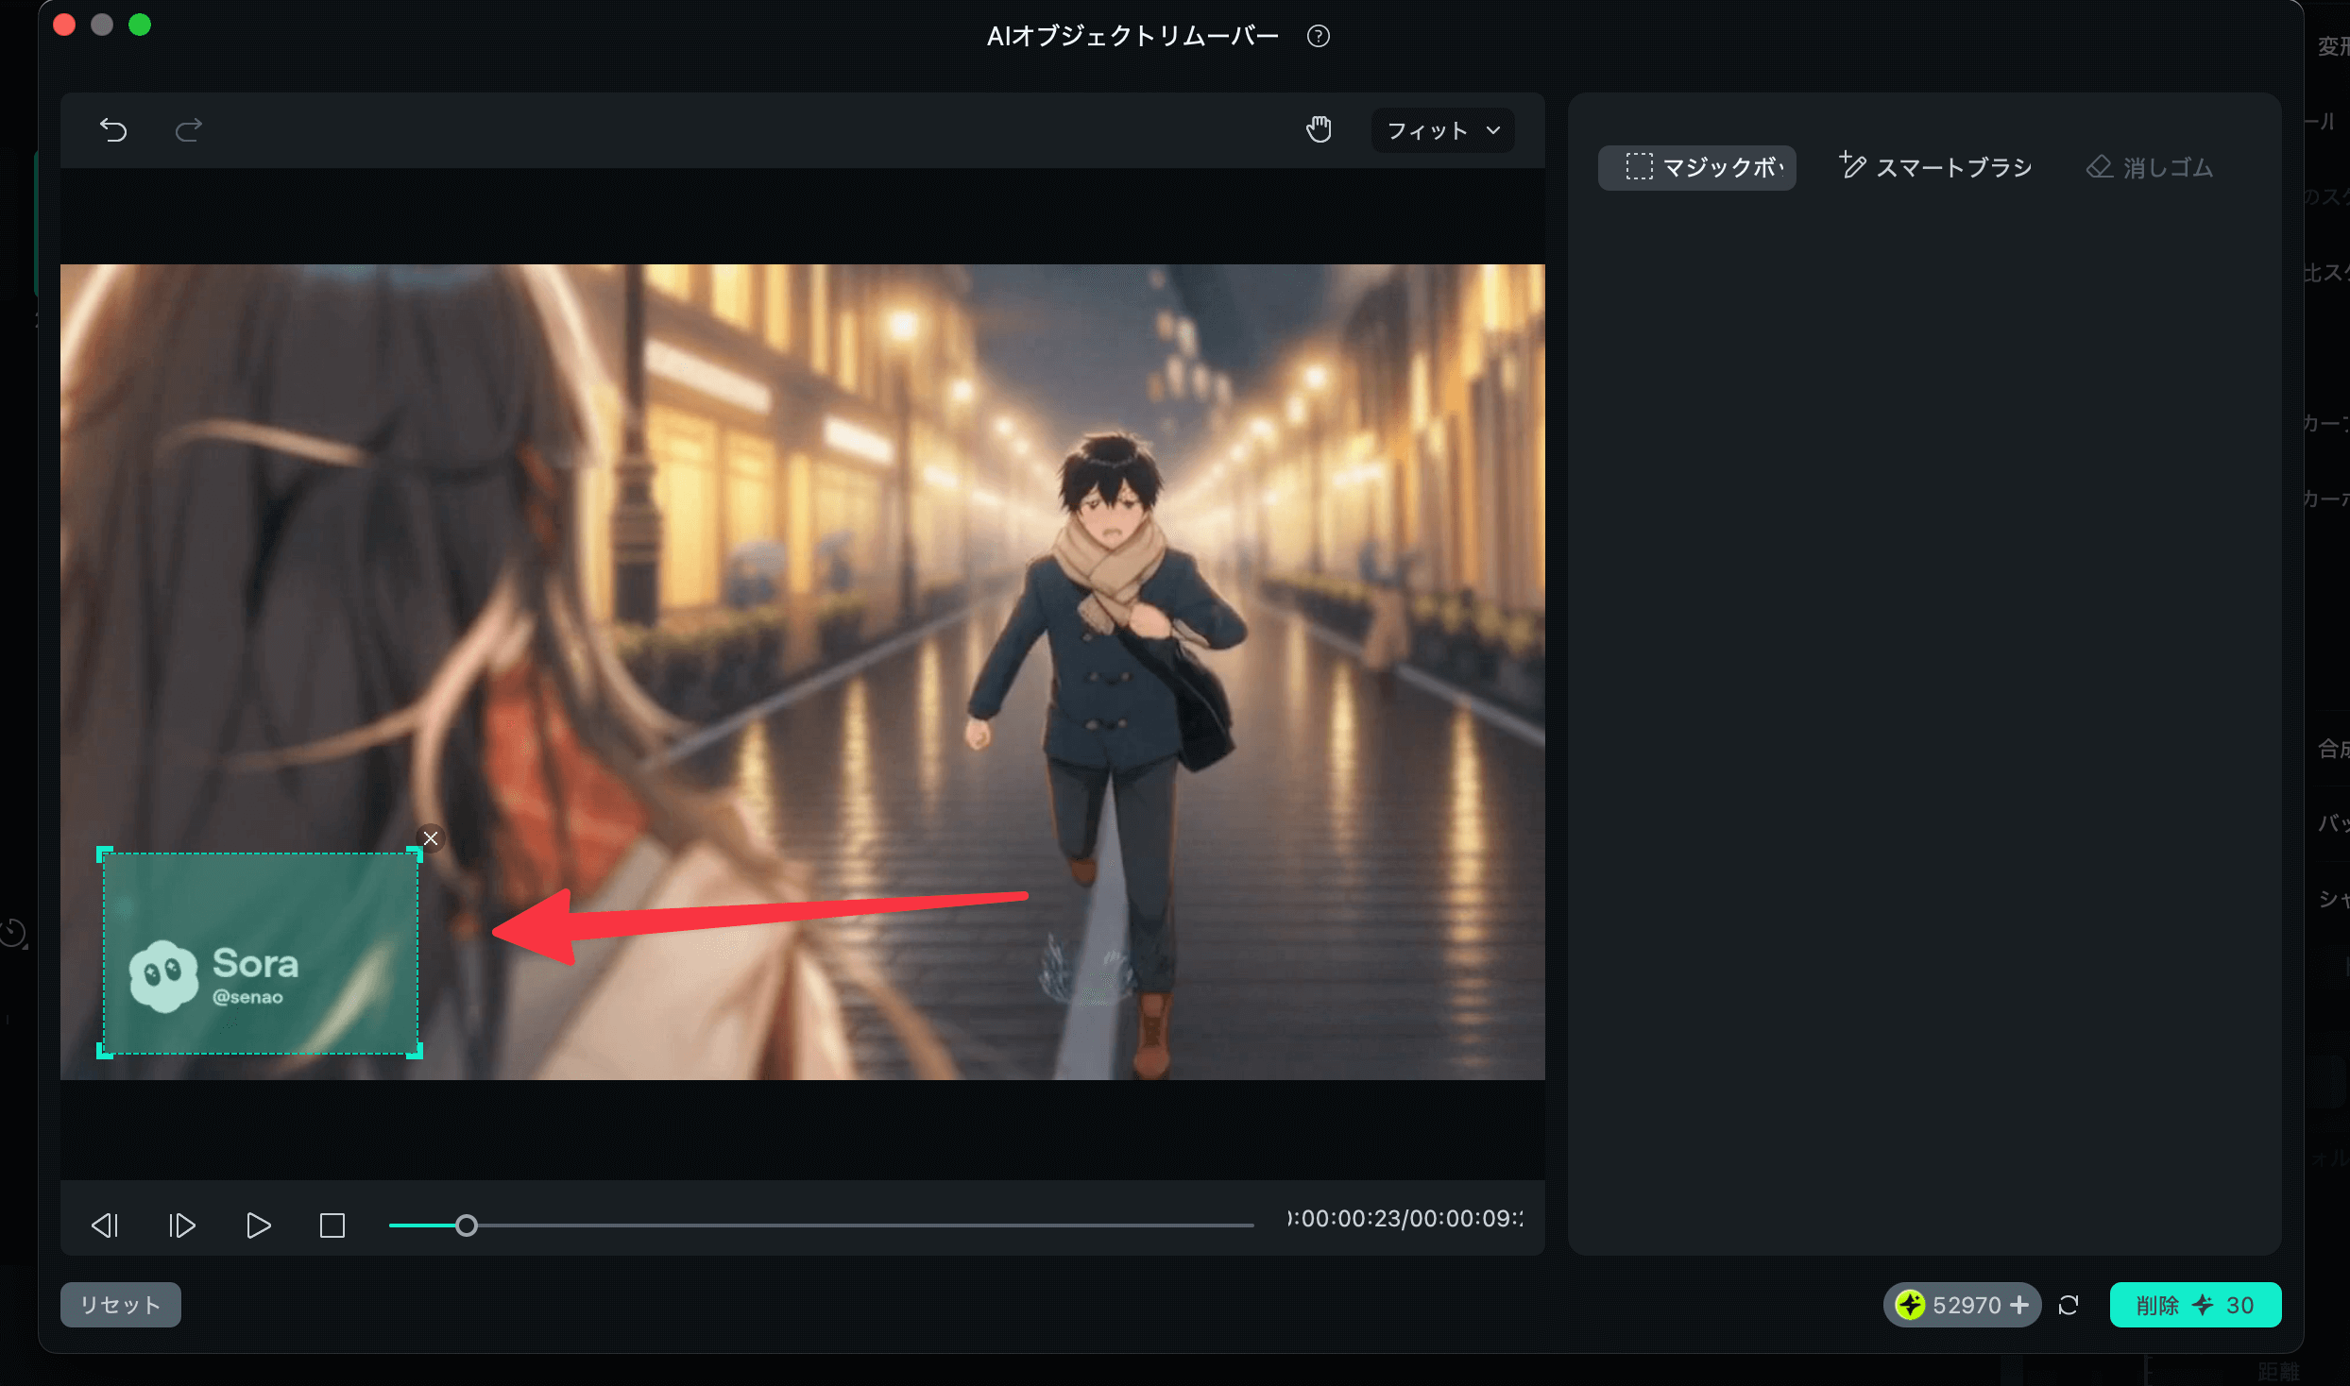Click the playback progress slider handle
This screenshot has width=2350, height=1386.
coord(467,1225)
